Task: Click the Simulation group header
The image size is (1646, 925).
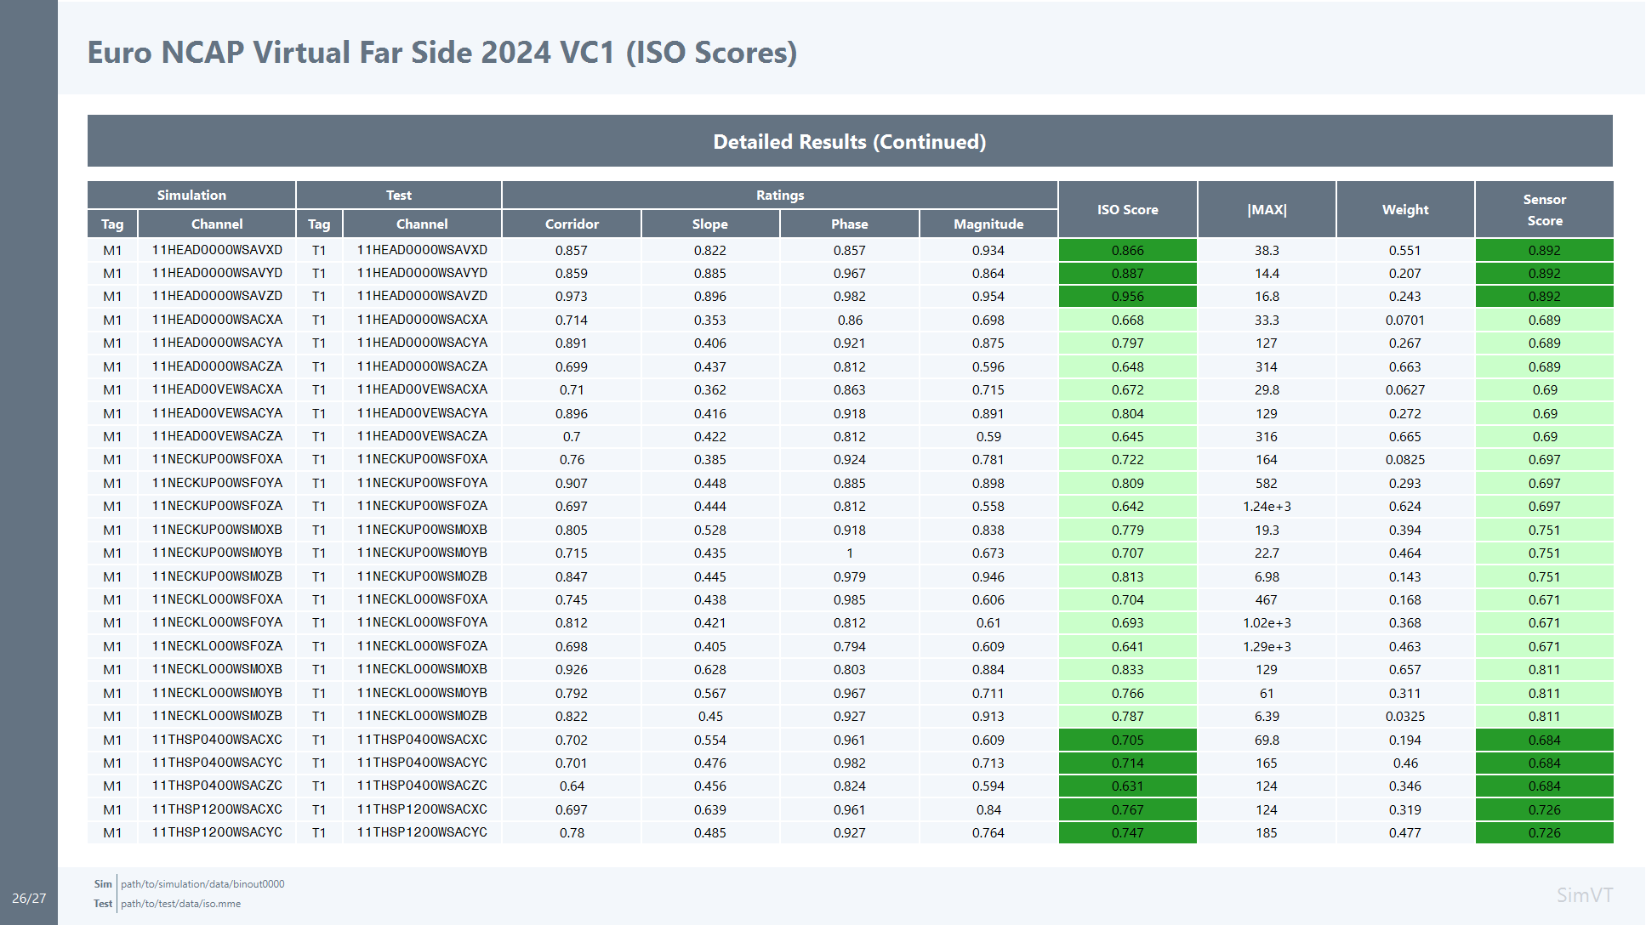Action: point(191,195)
